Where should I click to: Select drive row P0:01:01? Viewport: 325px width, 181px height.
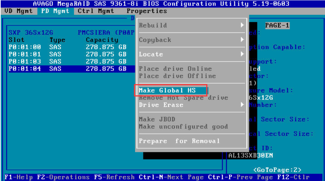(72, 54)
